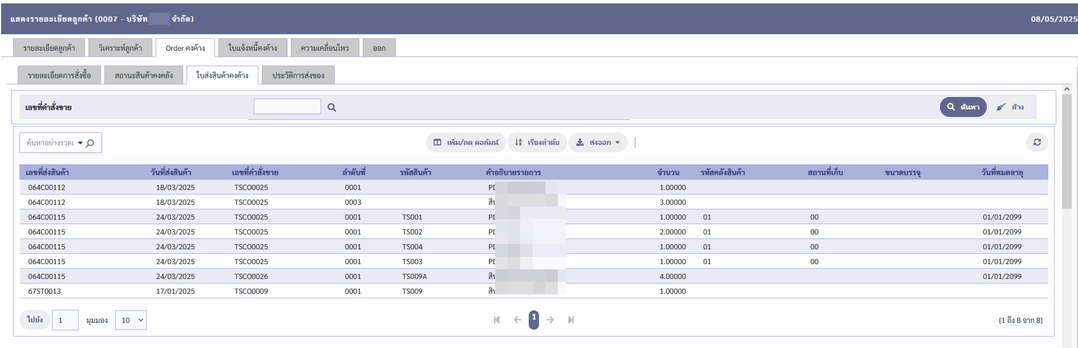Open the rows-per-page dropdown showing 10

(x=131, y=320)
